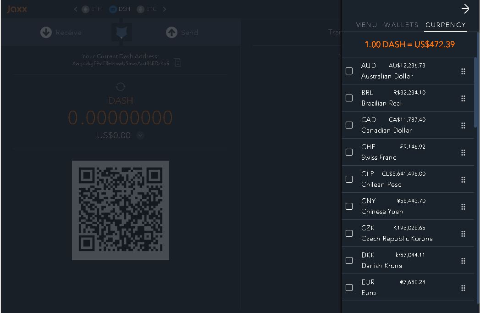480x313 pixels.
Task: Enable the BRL Brazilian Real checkbox
Action: pyautogui.click(x=349, y=98)
